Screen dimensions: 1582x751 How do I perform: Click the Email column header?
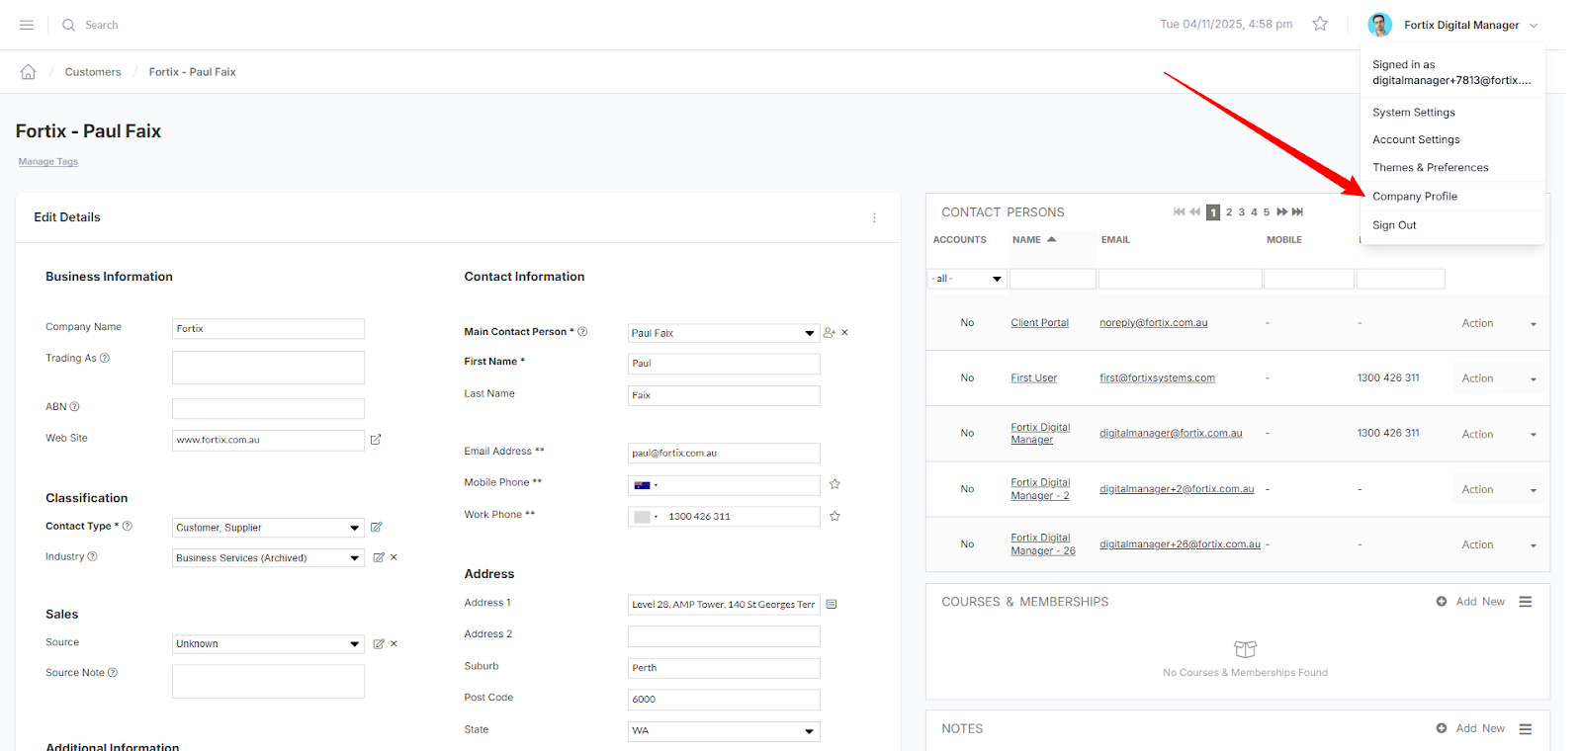pyautogui.click(x=1115, y=240)
